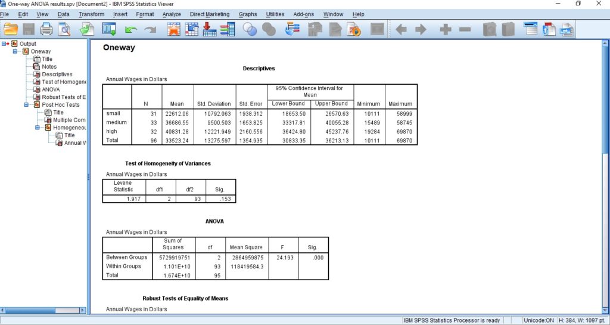Click the F value 24.193
The width and height of the screenshot is (610, 325).
pos(285,257)
